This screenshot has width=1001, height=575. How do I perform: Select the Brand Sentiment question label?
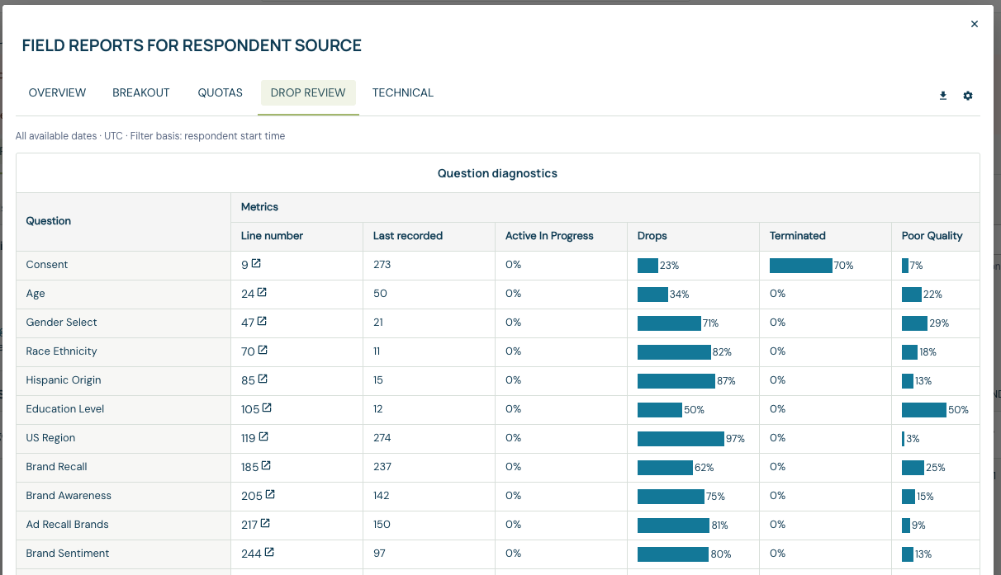coord(68,554)
